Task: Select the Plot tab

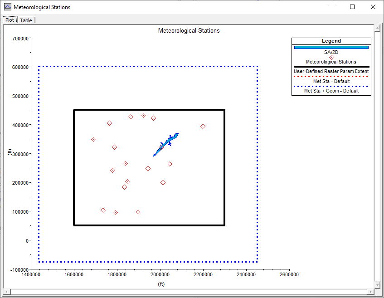Action: click(x=9, y=20)
